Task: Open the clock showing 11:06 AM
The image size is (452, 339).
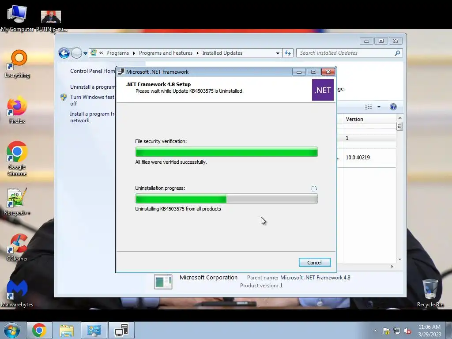Action: click(429, 331)
